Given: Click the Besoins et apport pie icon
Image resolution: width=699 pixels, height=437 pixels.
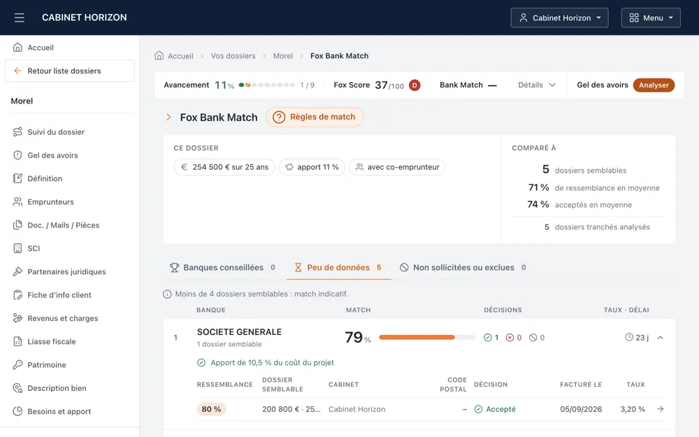Looking at the screenshot, I should pos(17,411).
